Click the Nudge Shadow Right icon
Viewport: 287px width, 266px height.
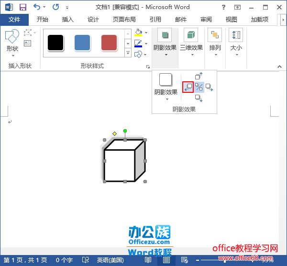pos(209,87)
